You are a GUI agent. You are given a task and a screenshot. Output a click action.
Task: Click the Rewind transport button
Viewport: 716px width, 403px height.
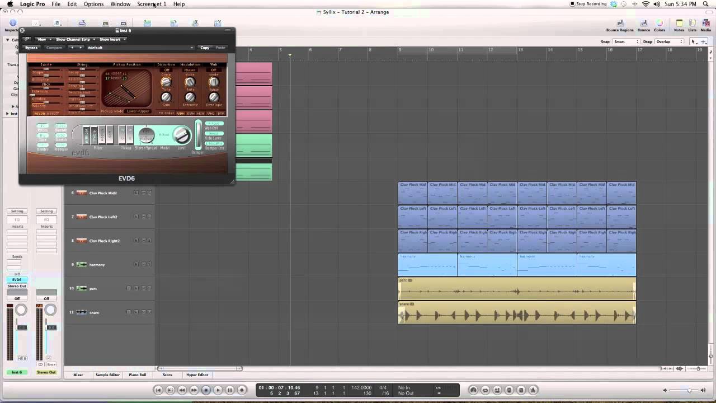(182, 390)
